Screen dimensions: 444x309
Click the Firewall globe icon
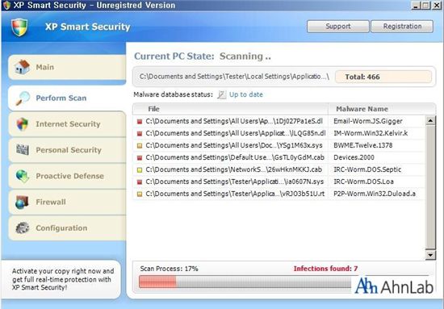pyautogui.click(x=22, y=202)
